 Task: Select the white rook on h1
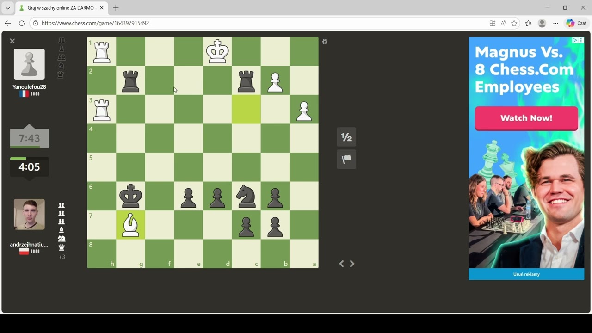[x=102, y=51]
